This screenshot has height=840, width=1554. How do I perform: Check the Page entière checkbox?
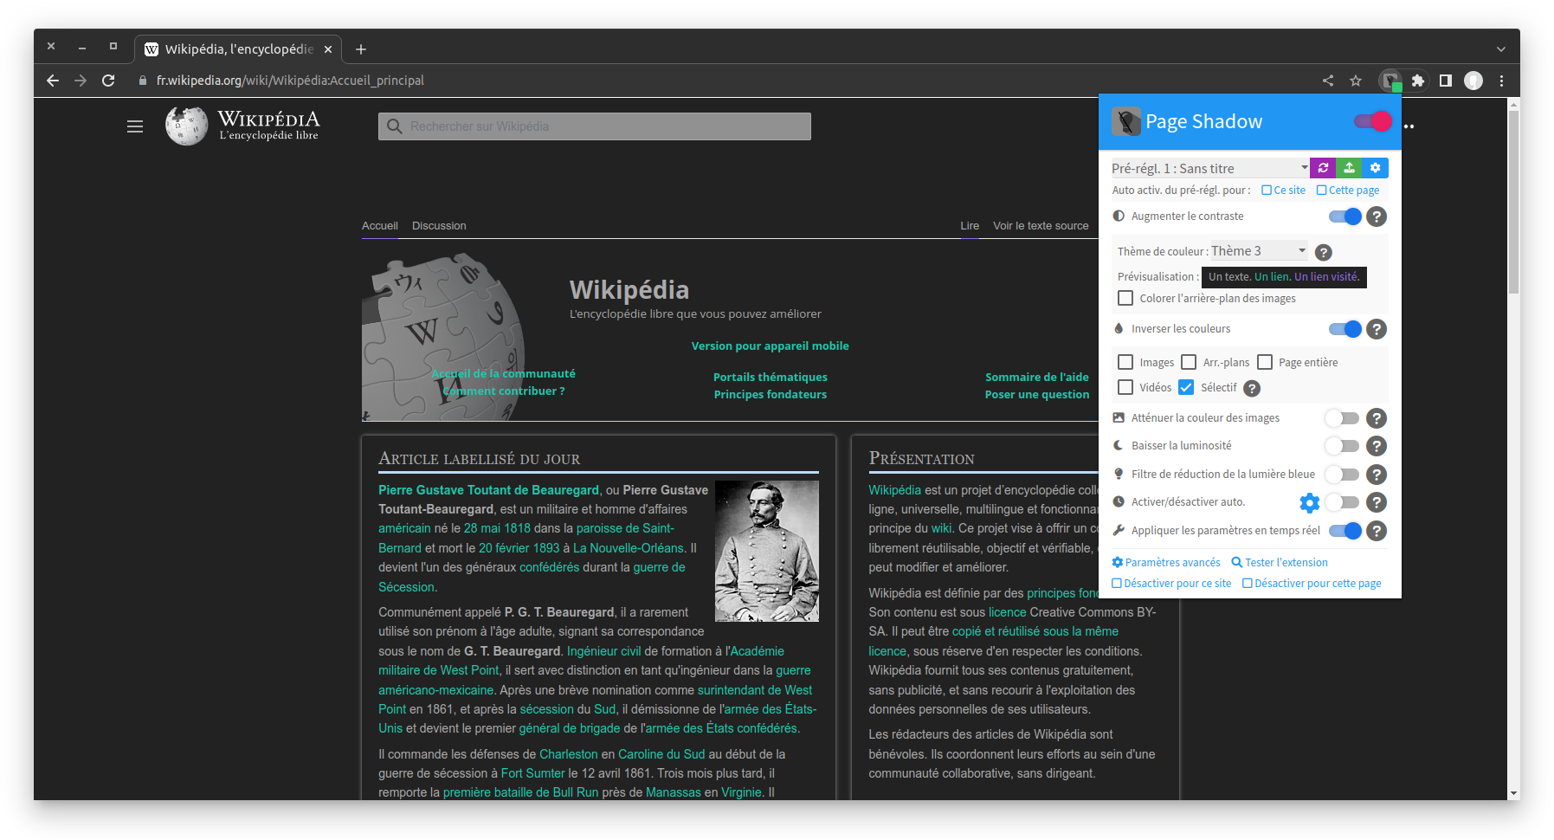pos(1265,362)
